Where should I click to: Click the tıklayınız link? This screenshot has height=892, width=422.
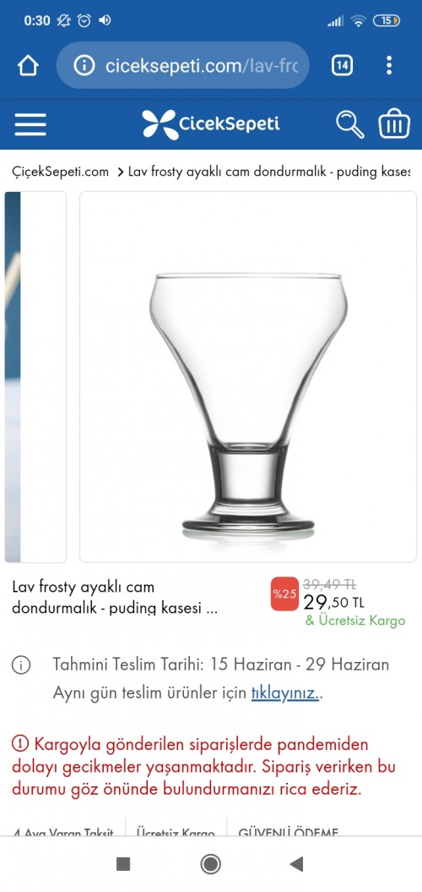[285, 693]
